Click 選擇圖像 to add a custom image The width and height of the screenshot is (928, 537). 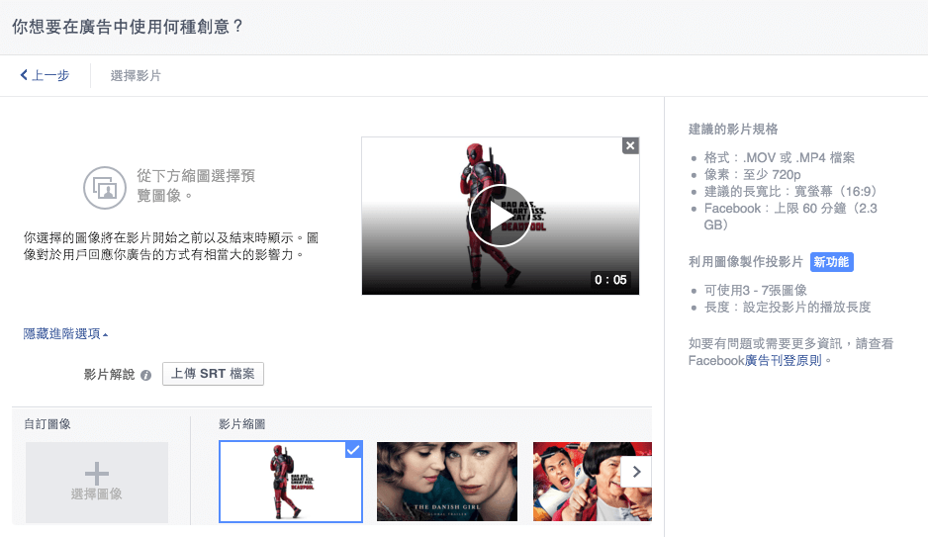[97, 482]
